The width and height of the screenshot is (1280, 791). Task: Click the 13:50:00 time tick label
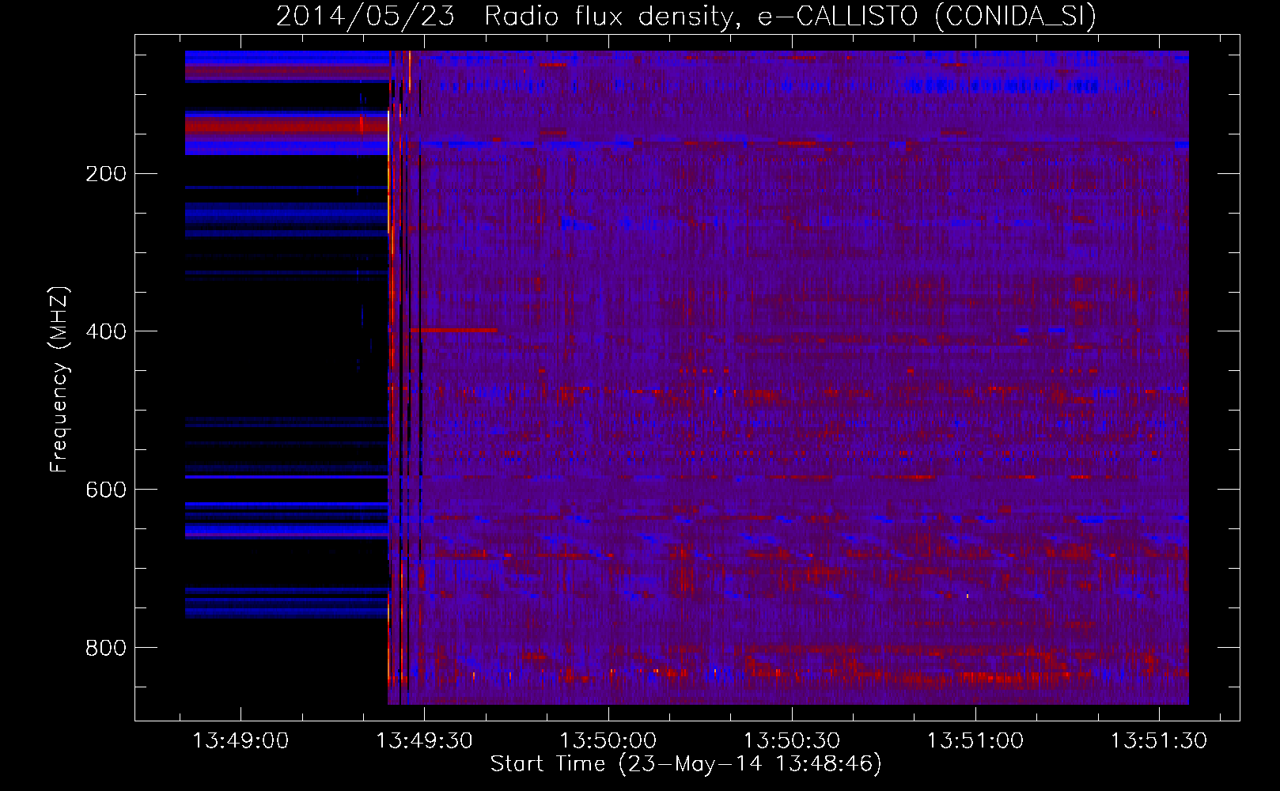[608, 741]
